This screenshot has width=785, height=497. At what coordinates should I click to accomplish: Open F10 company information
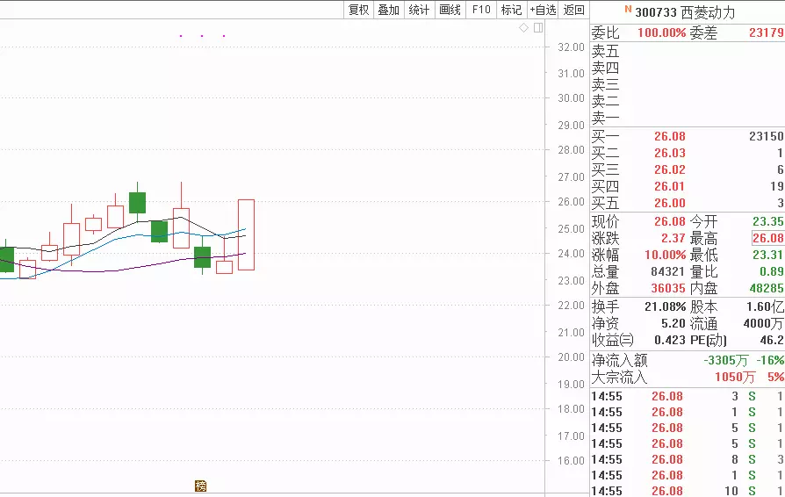pyautogui.click(x=480, y=10)
